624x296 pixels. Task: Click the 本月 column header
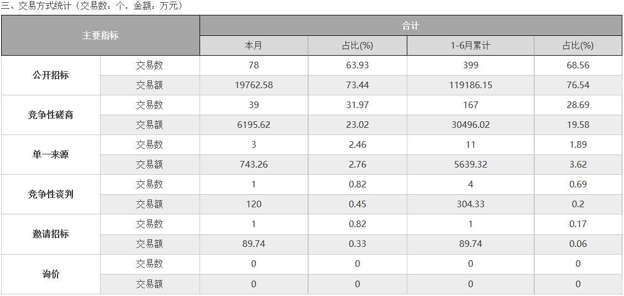(x=254, y=46)
